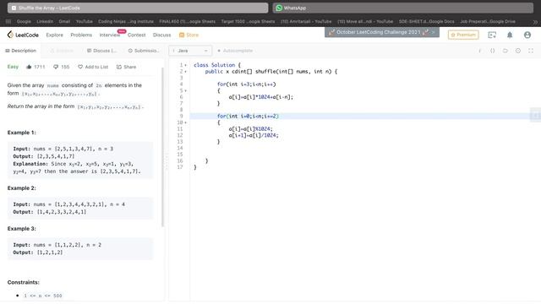Collapse code fold arrow on line 10
The image size is (541, 304).
(186, 122)
